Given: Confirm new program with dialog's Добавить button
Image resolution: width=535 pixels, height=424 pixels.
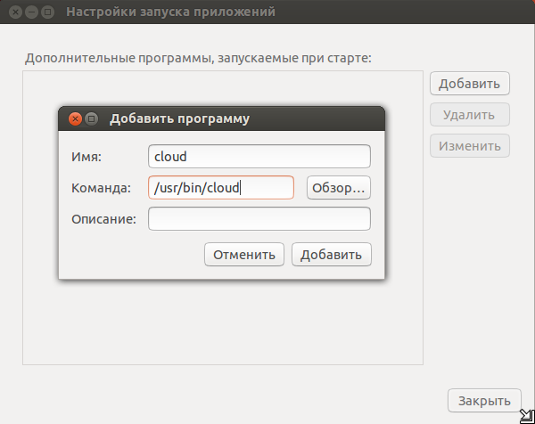Looking at the screenshot, I should point(332,254).
